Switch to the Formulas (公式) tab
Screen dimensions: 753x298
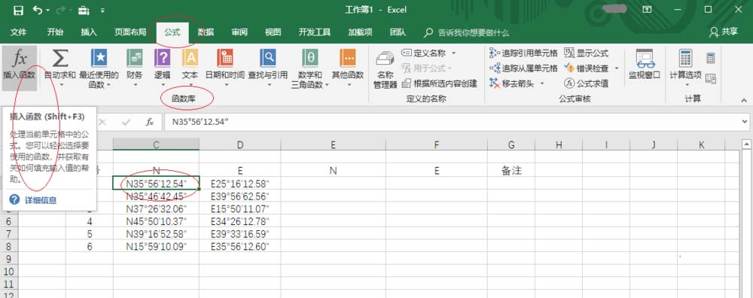(x=172, y=32)
